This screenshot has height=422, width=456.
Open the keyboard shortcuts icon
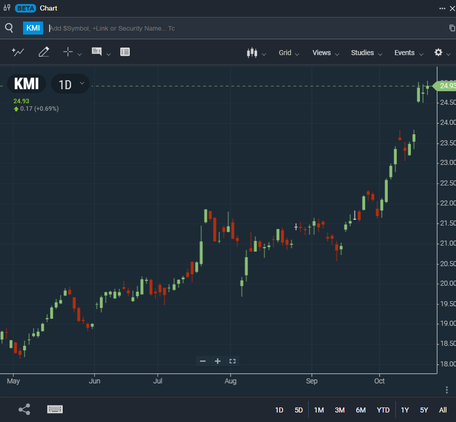55,409
